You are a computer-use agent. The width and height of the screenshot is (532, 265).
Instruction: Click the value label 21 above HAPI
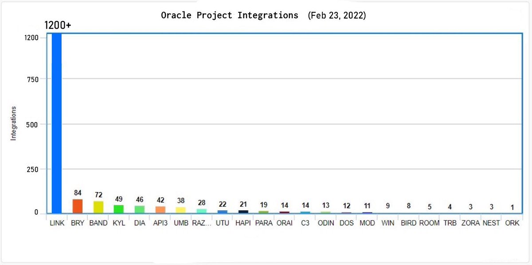(x=243, y=204)
